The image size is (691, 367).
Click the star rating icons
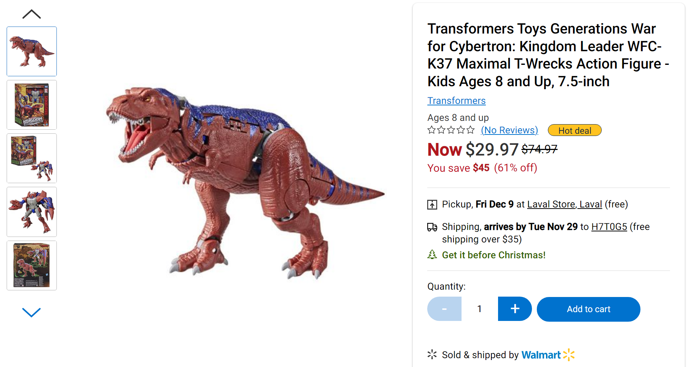(451, 130)
